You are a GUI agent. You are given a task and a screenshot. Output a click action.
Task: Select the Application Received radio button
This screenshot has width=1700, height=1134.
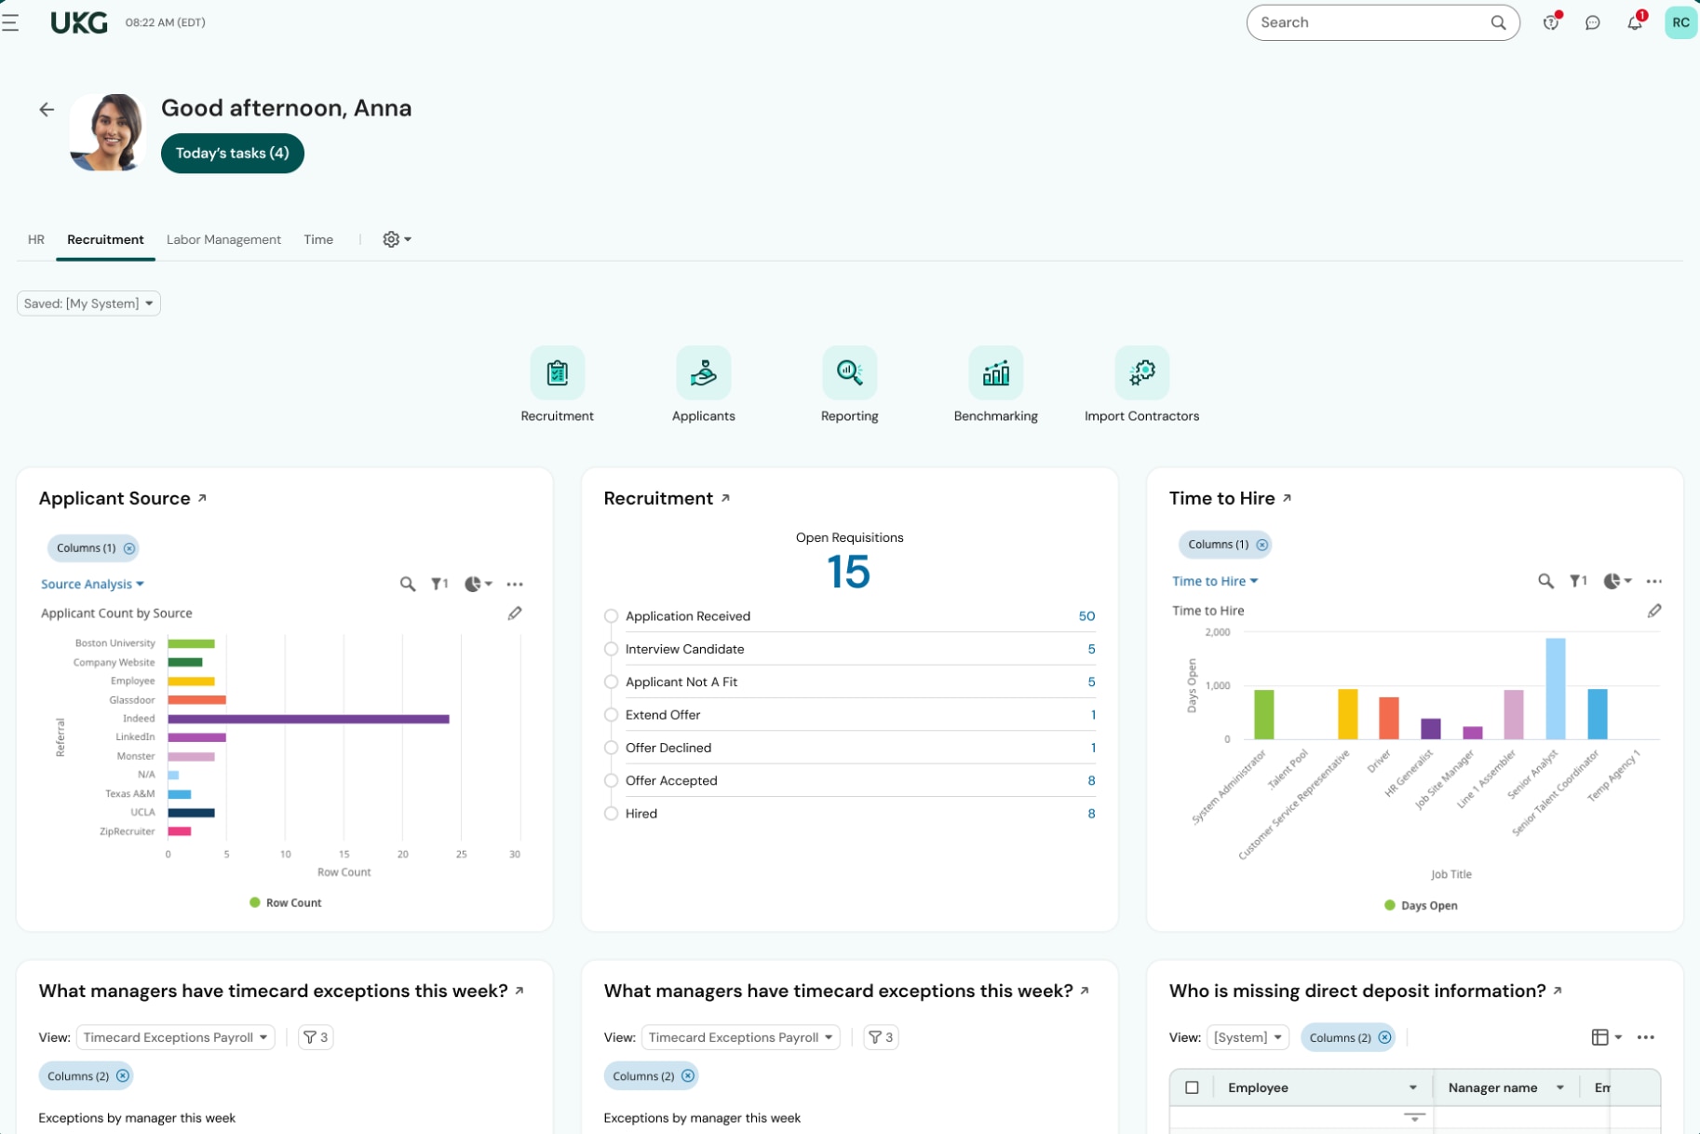coord(611,616)
